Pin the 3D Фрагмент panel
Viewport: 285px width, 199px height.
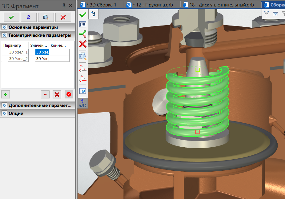pyautogui.click(x=64, y=6)
